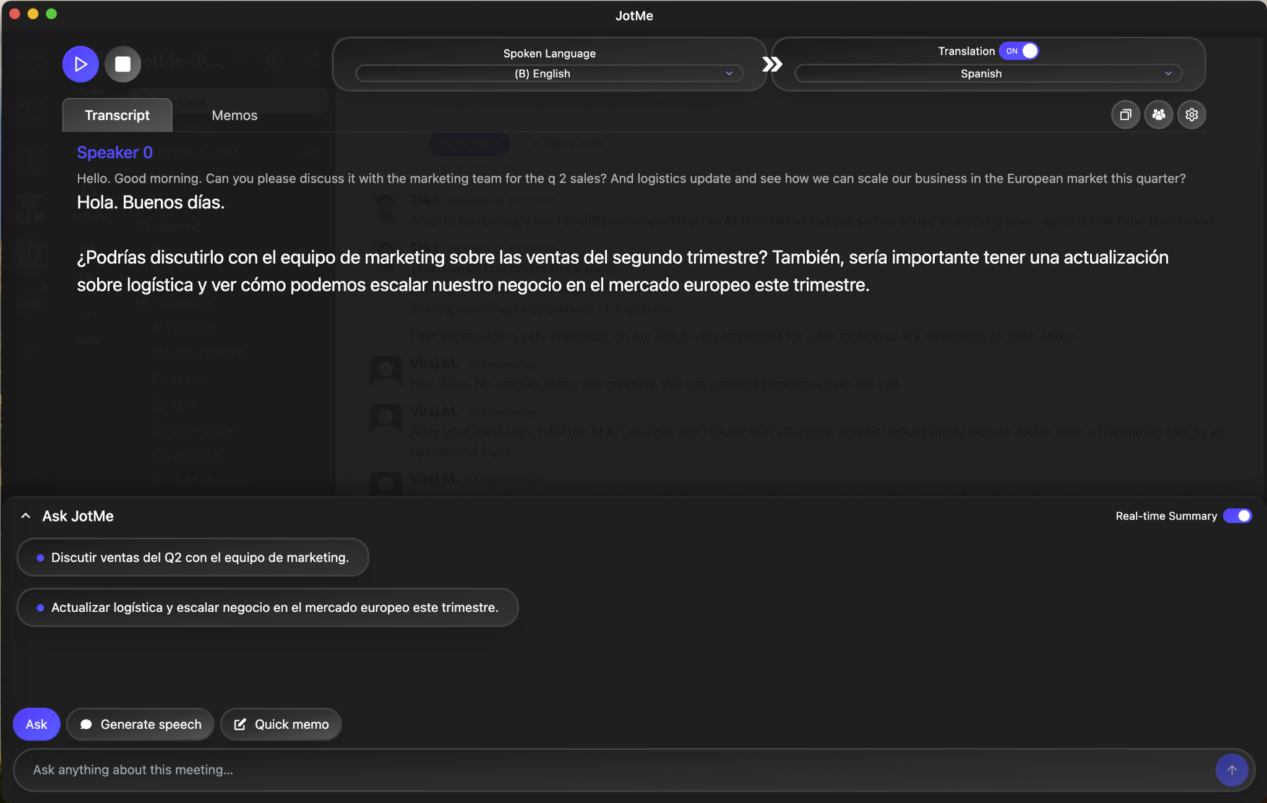Open the participants group icon

(1158, 114)
